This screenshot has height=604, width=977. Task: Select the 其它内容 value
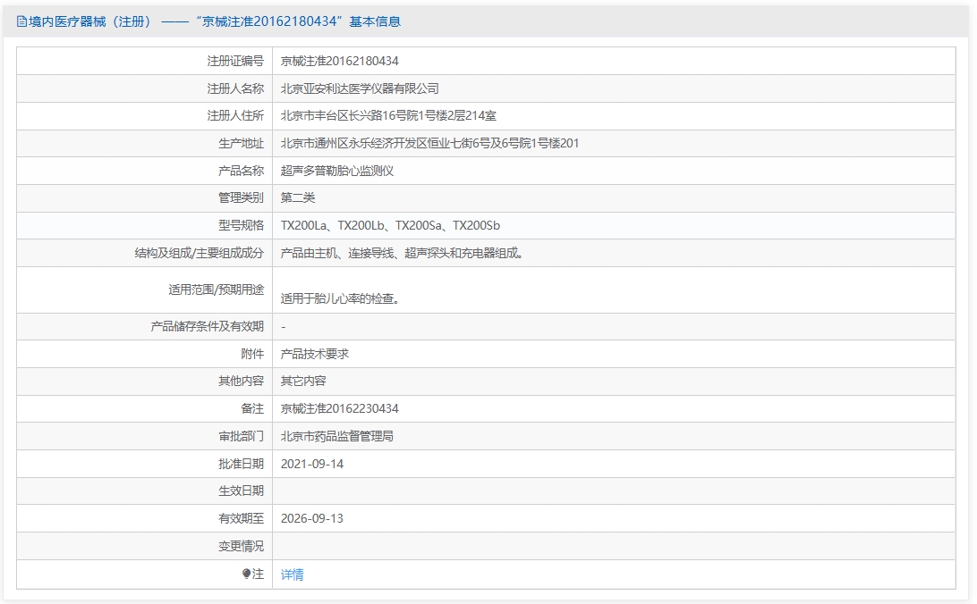click(303, 381)
